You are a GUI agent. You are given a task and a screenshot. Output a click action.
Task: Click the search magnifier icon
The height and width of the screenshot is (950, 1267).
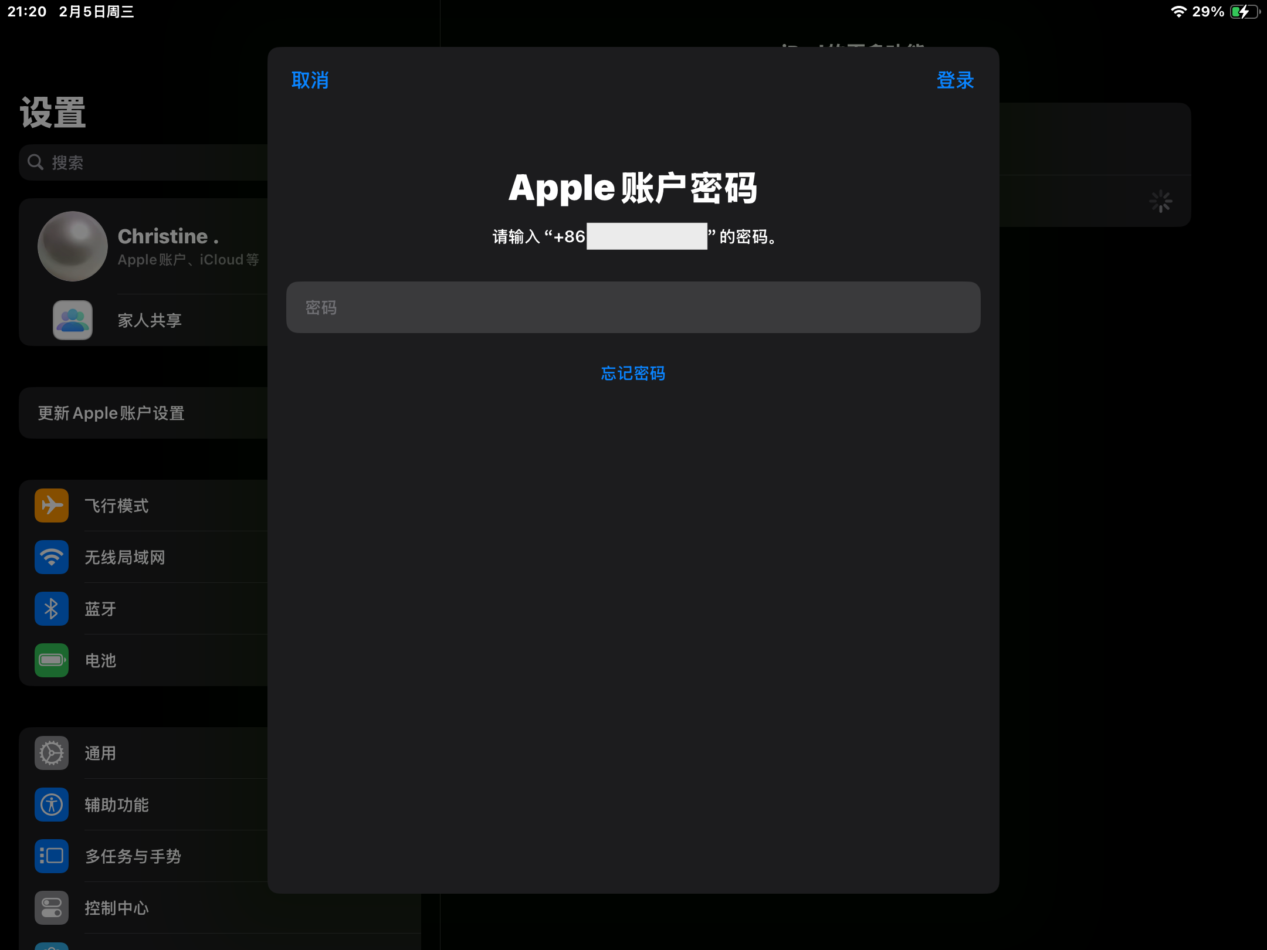coord(36,162)
